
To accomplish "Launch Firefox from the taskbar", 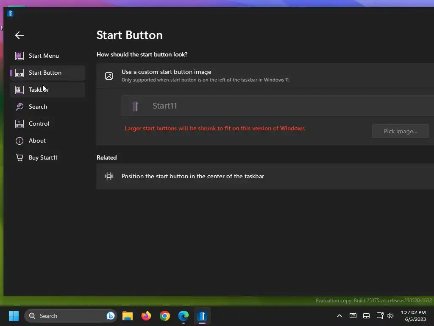I will pos(146,316).
